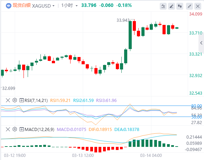This screenshot has height=160, width=204.
Task: Click the 33.943 high price label
Action: point(123,20)
